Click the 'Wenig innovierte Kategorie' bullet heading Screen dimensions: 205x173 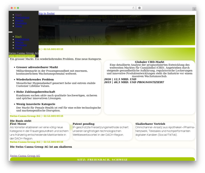pyautogui.click(x=36, y=104)
